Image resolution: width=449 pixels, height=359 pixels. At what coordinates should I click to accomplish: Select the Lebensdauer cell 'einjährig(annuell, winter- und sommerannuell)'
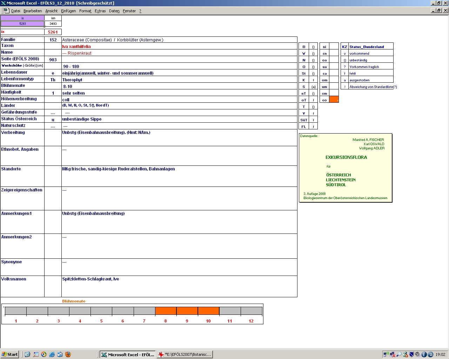(179, 73)
